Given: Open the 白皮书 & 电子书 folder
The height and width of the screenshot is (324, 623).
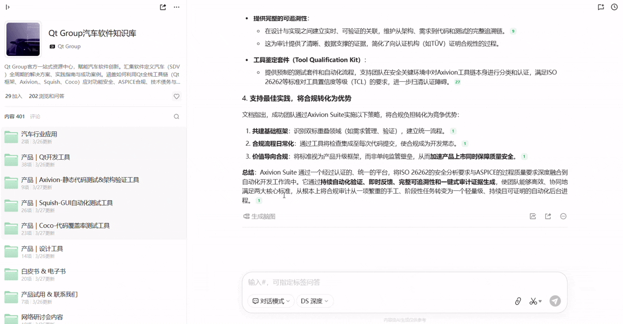Looking at the screenshot, I should pos(94,274).
